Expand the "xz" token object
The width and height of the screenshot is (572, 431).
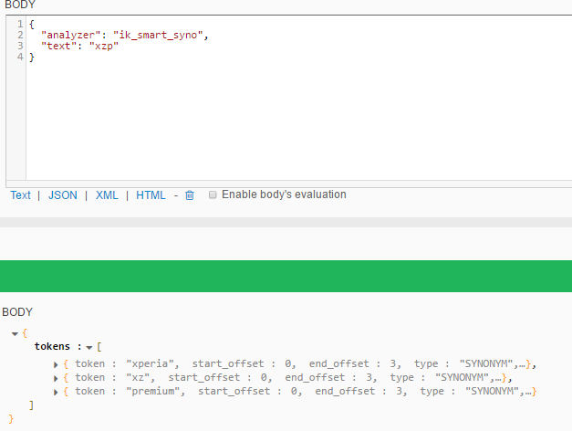[56, 378]
